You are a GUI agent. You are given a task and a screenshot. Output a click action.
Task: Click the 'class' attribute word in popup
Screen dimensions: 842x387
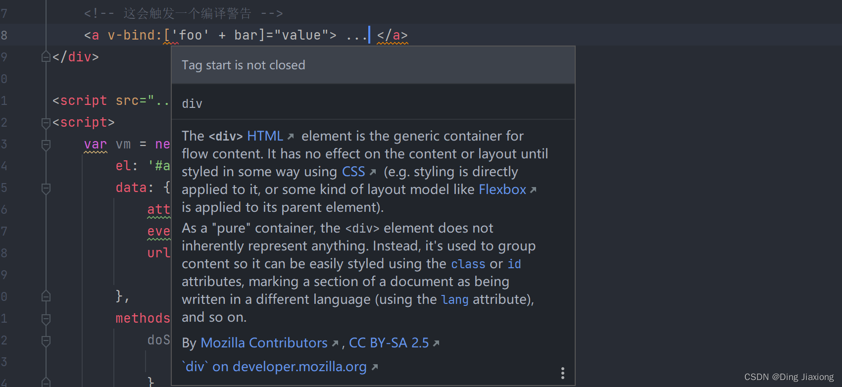[468, 264]
